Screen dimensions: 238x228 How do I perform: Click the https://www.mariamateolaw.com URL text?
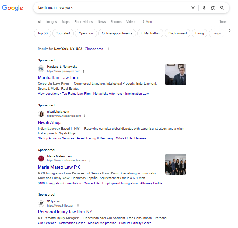coord(66,161)
